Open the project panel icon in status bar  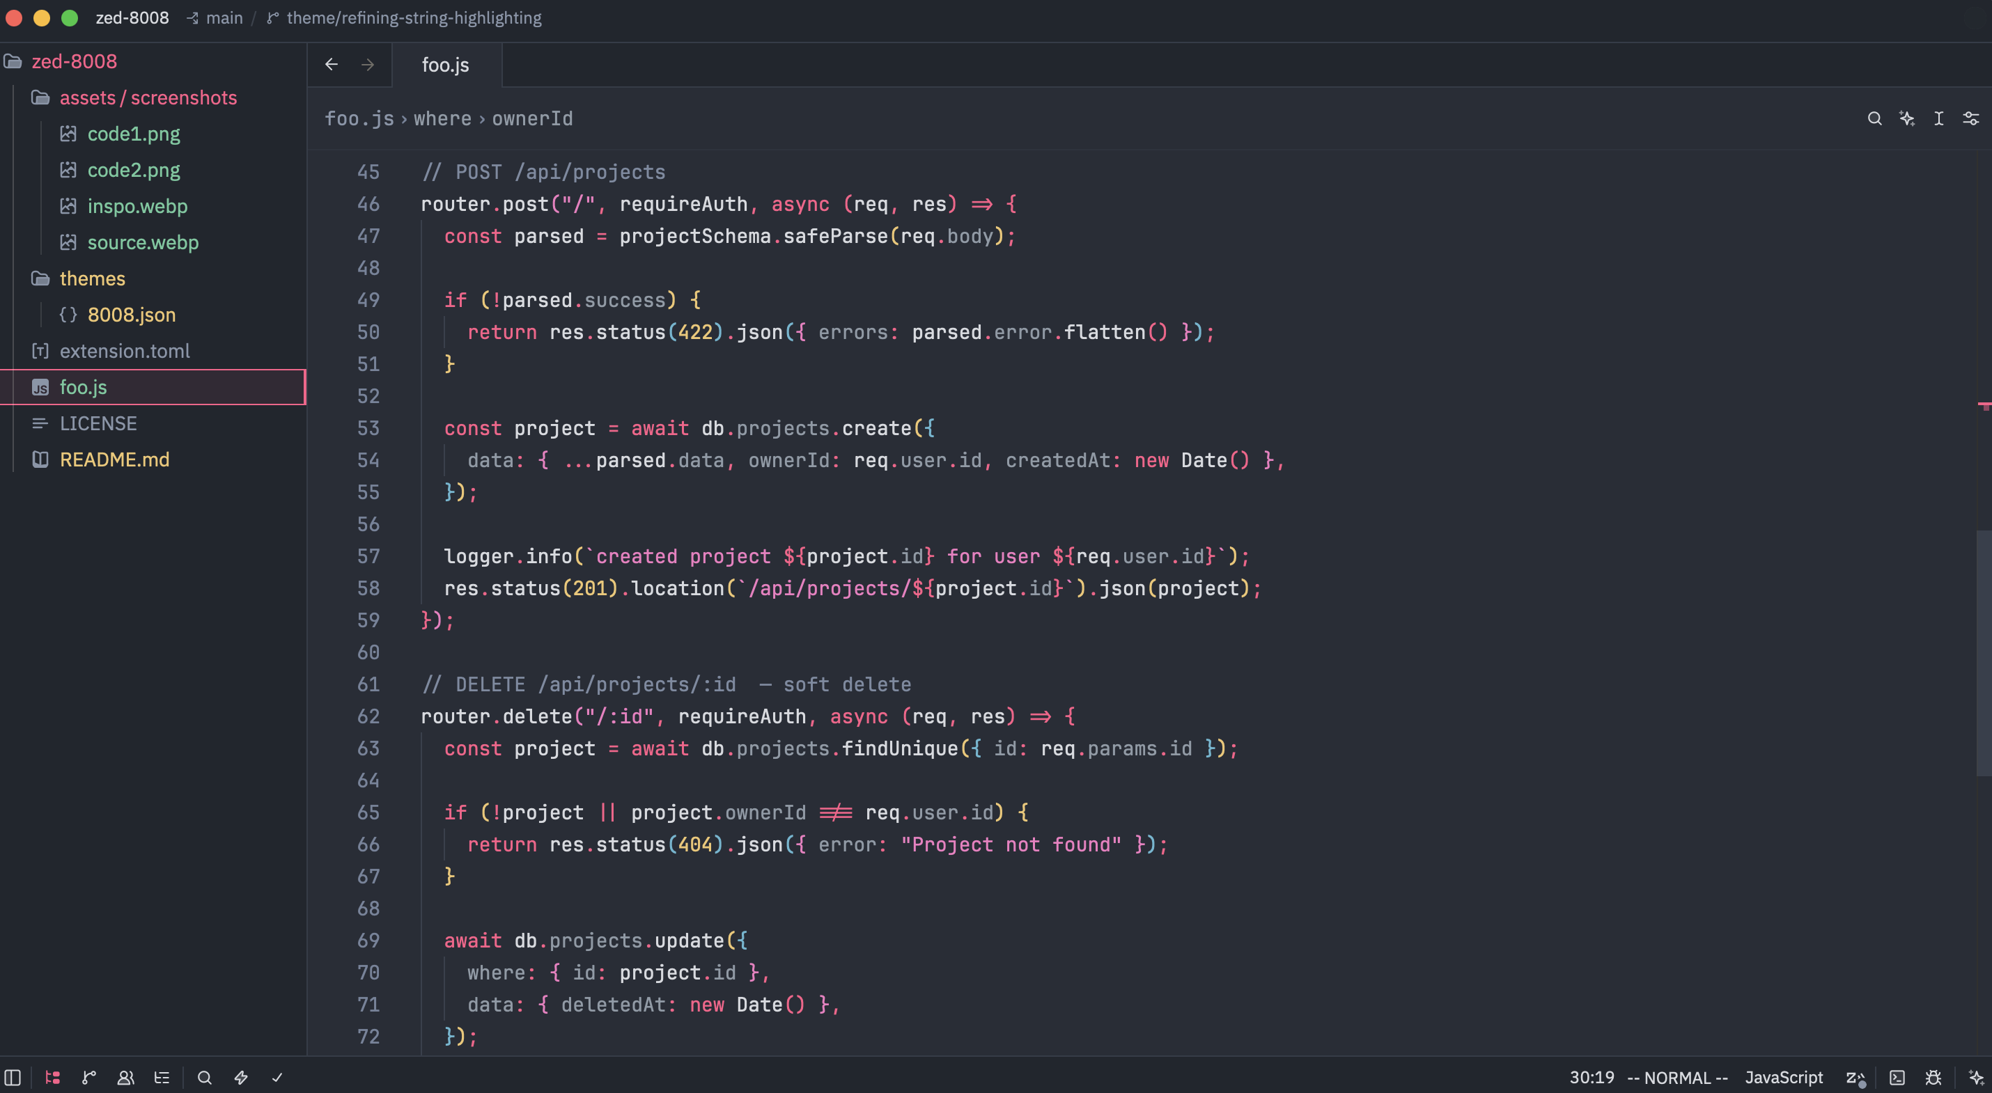52,1077
